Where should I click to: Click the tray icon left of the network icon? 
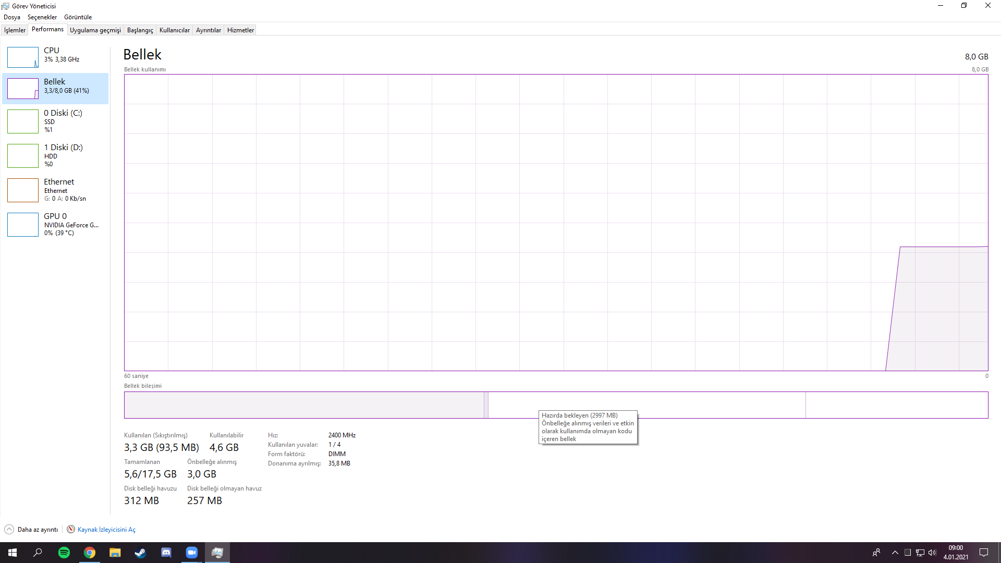point(908,553)
